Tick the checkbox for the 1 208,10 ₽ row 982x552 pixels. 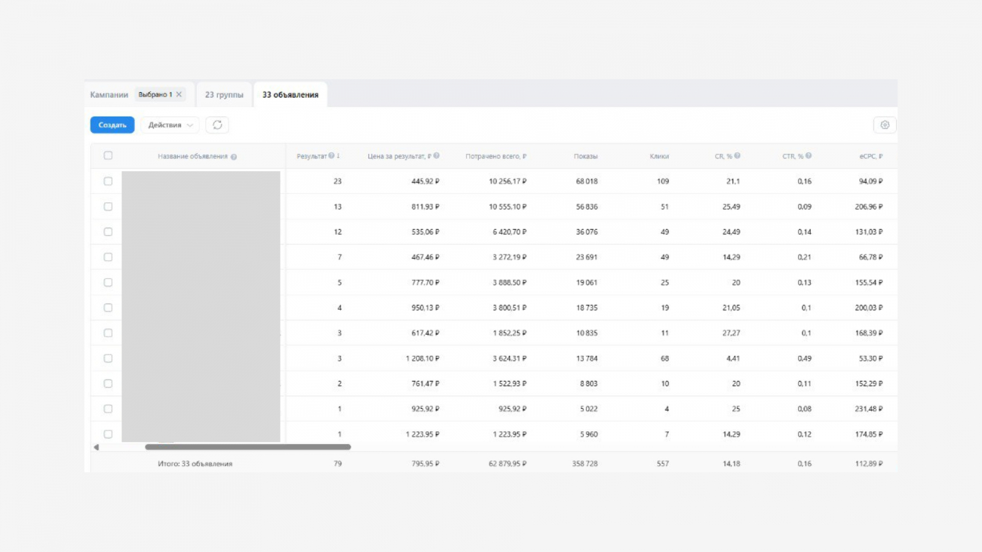(x=108, y=358)
